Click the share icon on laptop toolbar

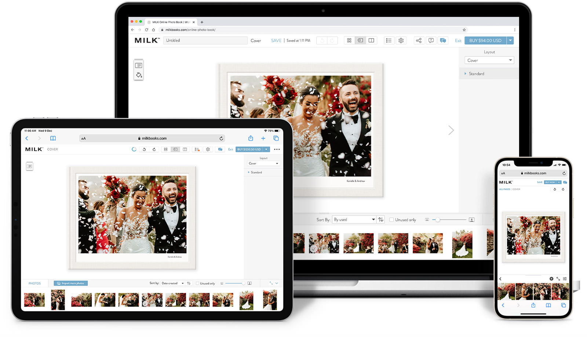tap(419, 40)
